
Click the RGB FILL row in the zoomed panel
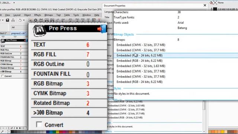69,54
